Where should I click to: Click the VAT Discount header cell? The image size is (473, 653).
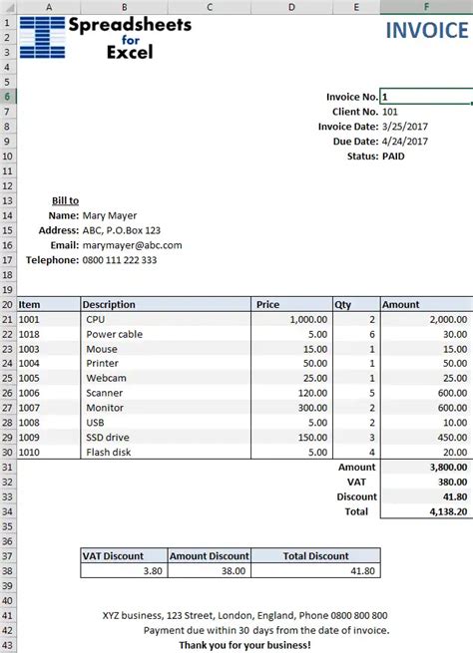(124, 556)
